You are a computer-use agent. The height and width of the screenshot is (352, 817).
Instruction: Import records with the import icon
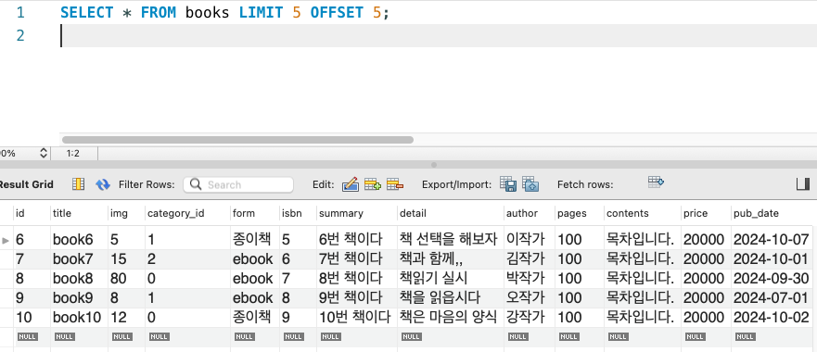530,183
